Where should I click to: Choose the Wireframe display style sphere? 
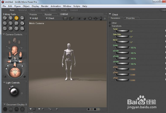[x=16, y=109]
